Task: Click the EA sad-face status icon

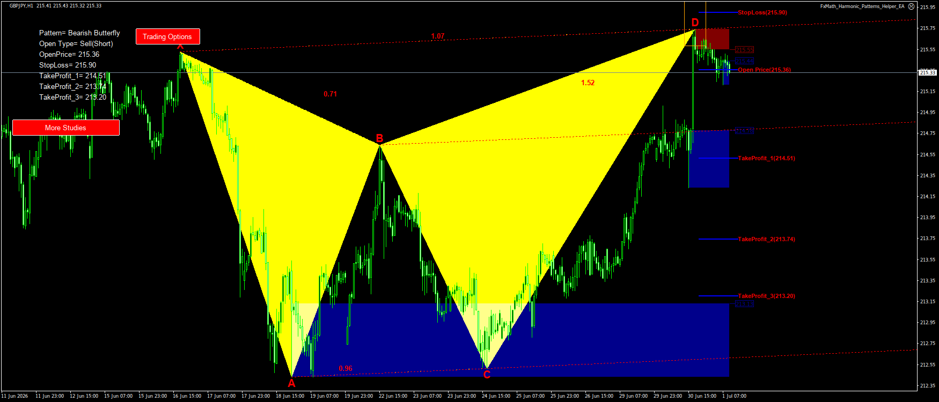Action: [x=911, y=6]
